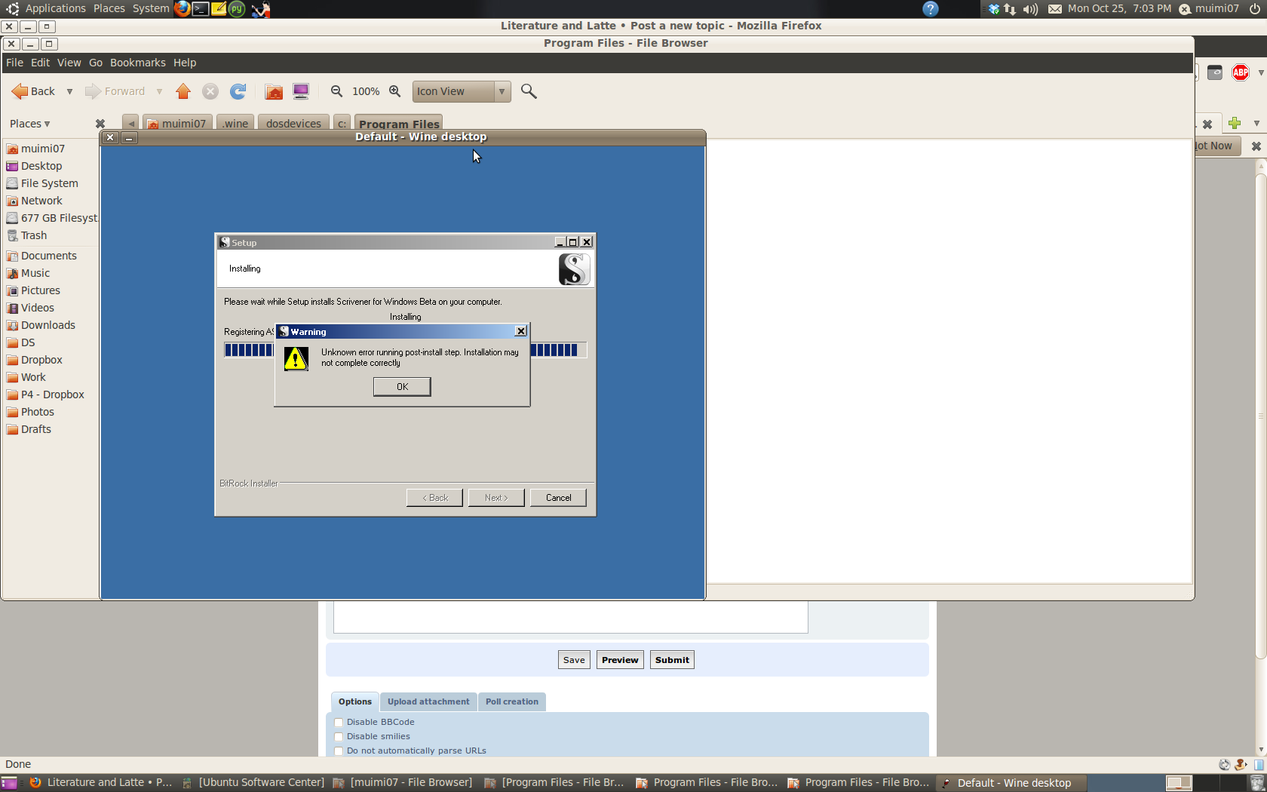Click the volume speaker icon in panel
The width and height of the screenshot is (1267, 792).
tap(1030, 9)
